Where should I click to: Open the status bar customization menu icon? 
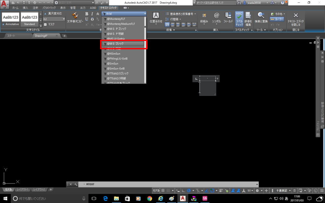coord(322,191)
